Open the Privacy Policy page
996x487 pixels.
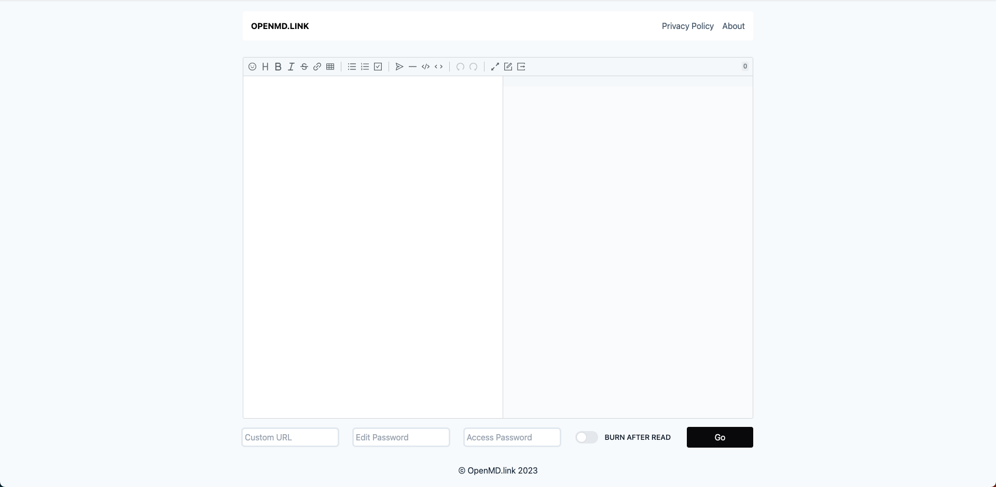(x=688, y=26)
